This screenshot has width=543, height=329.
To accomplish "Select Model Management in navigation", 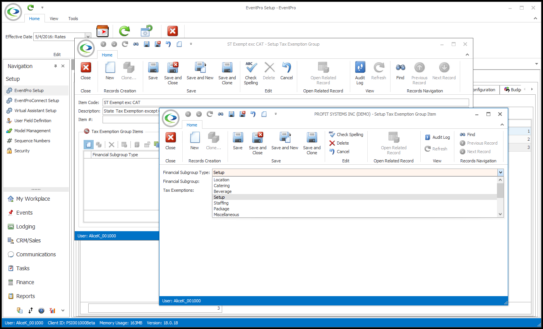I will click(x=33, y=131).
